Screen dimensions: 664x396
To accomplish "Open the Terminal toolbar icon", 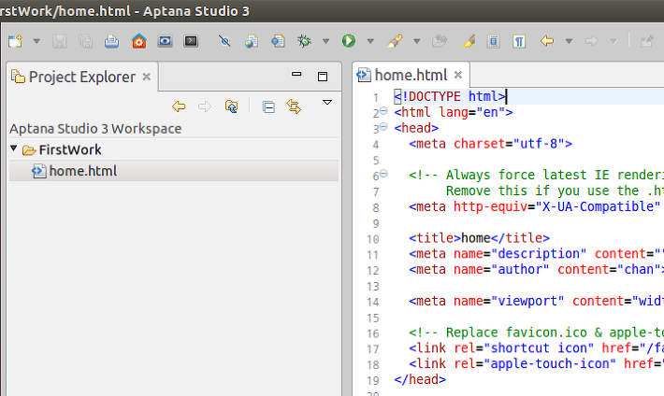I will coord(191,41).
